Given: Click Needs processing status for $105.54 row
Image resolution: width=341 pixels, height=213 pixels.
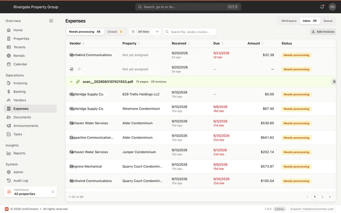Looking at the screenshot, I should [296, 181].
